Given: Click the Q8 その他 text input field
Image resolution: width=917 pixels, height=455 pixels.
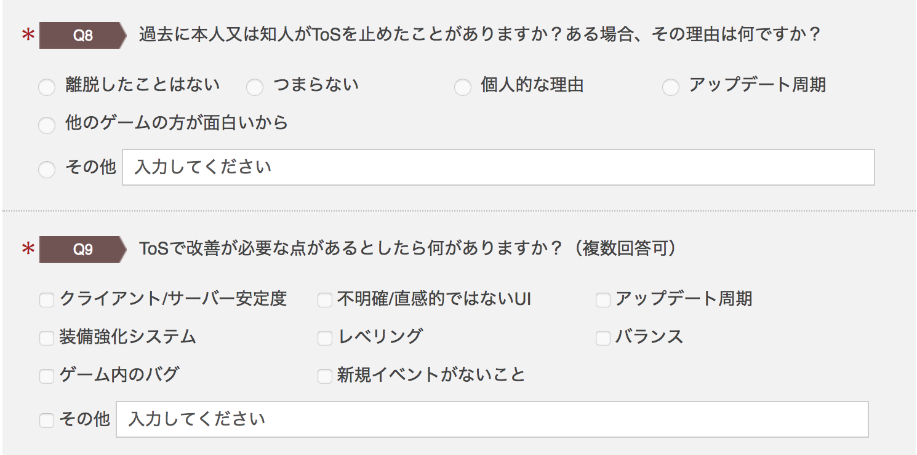Looking at the screenshot, I should click(x=499, y=167).
